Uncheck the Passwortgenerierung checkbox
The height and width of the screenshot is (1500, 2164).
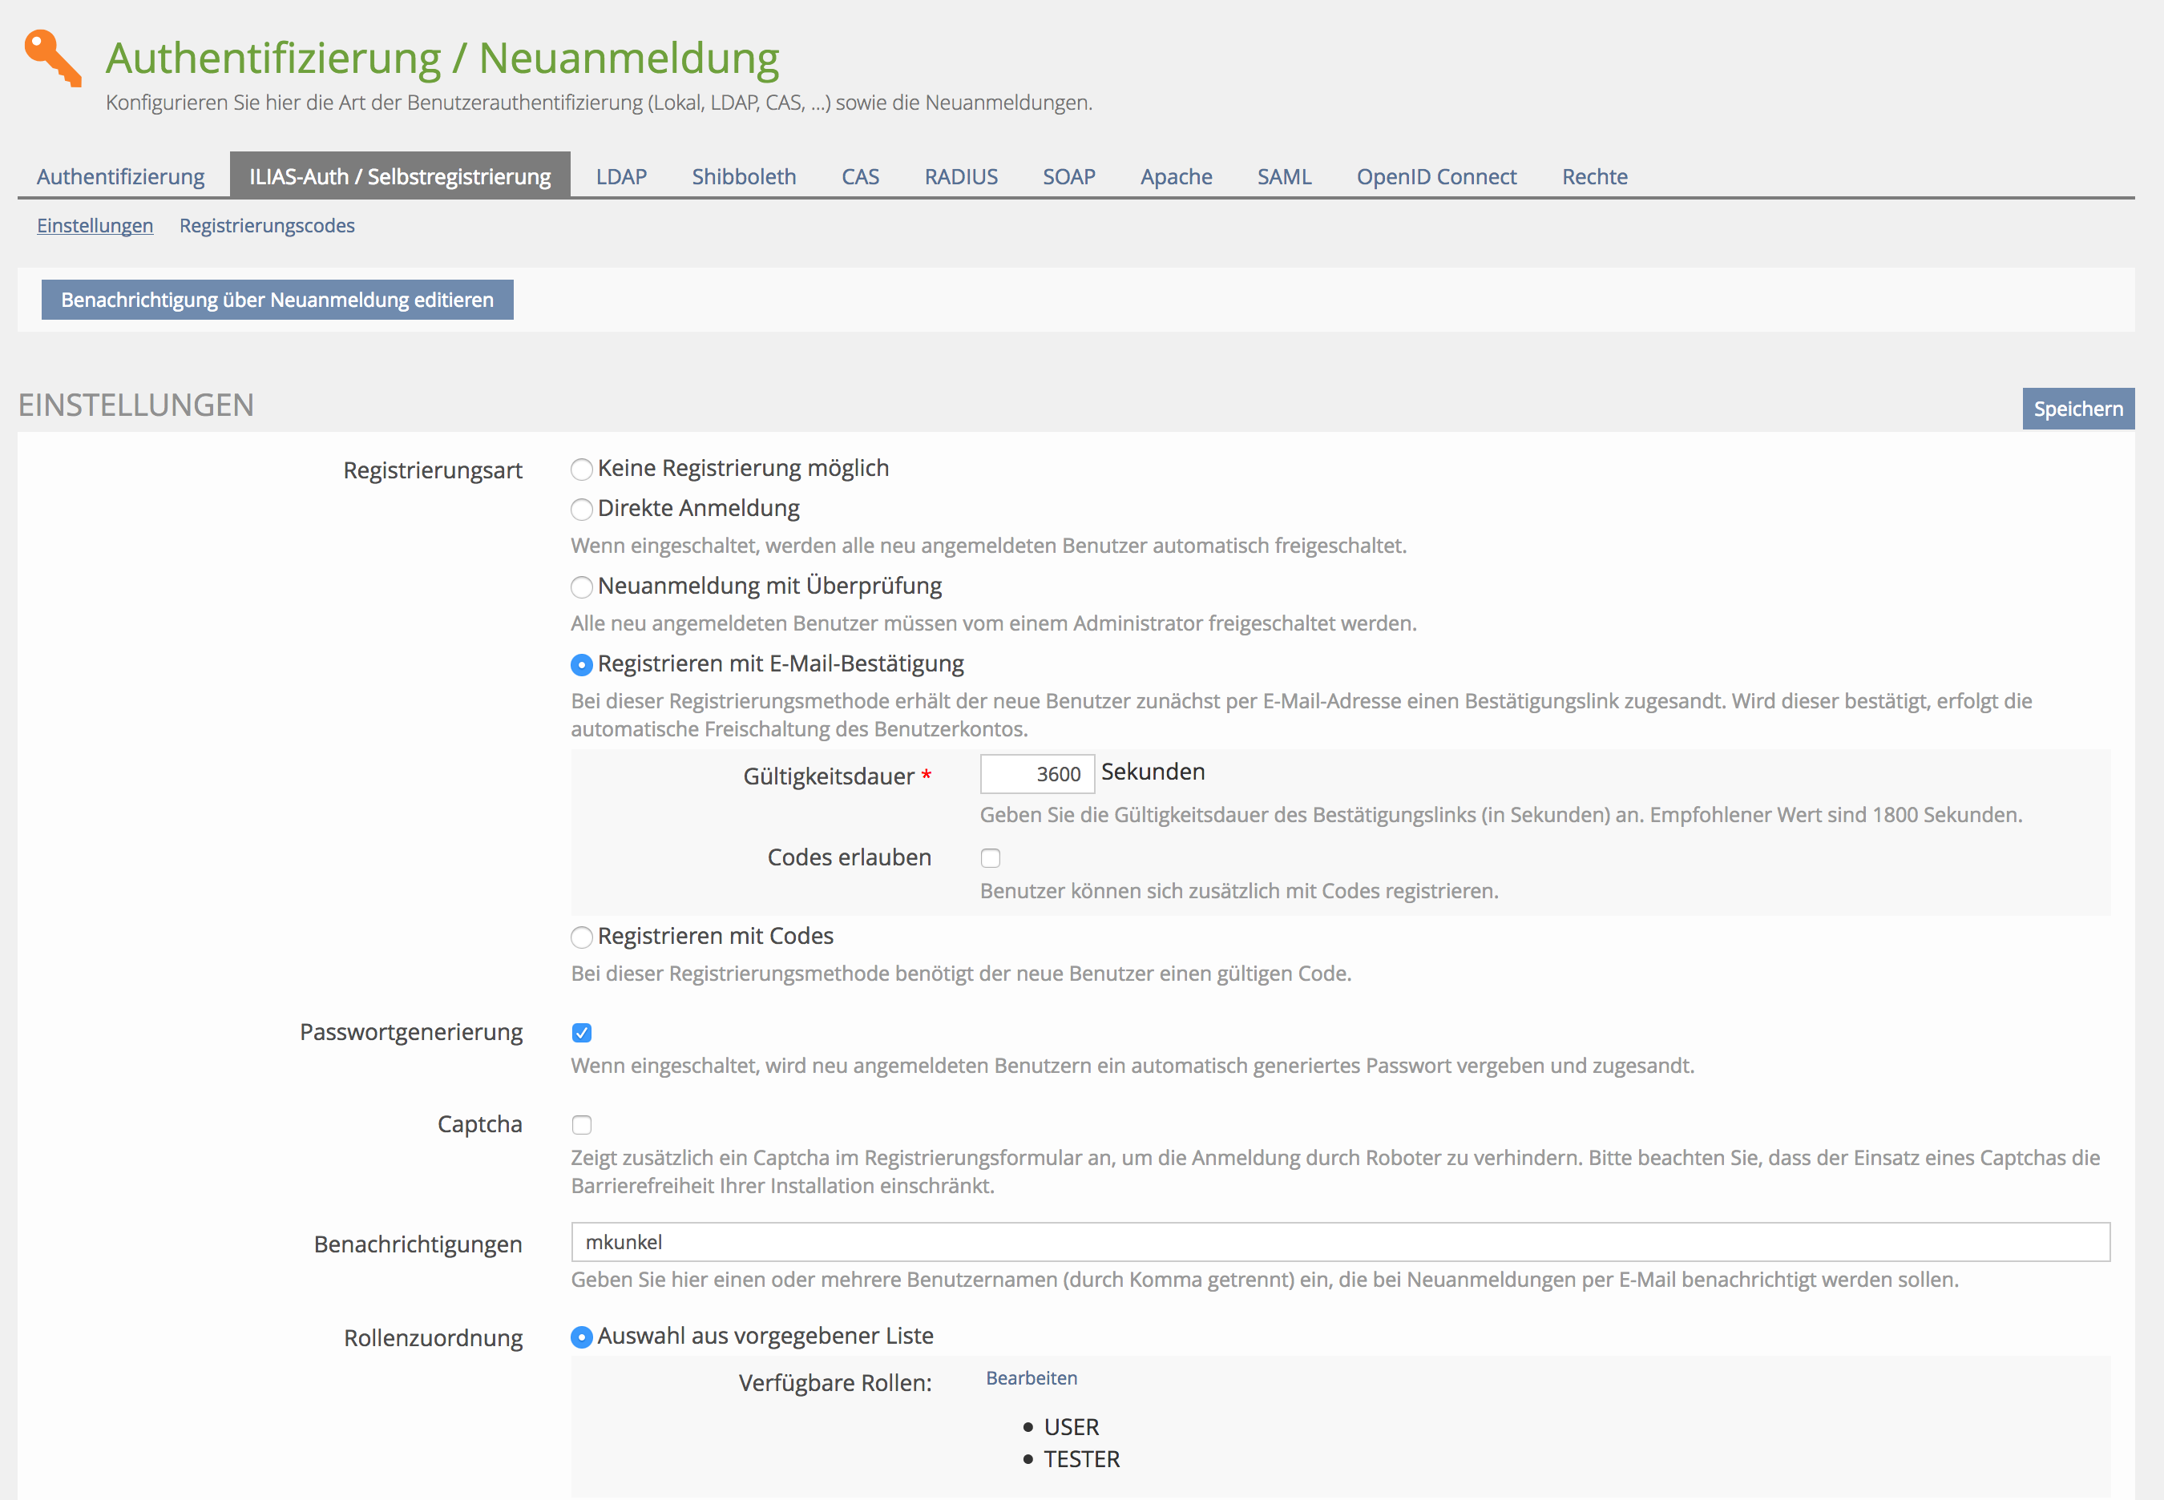point(582,1033)
